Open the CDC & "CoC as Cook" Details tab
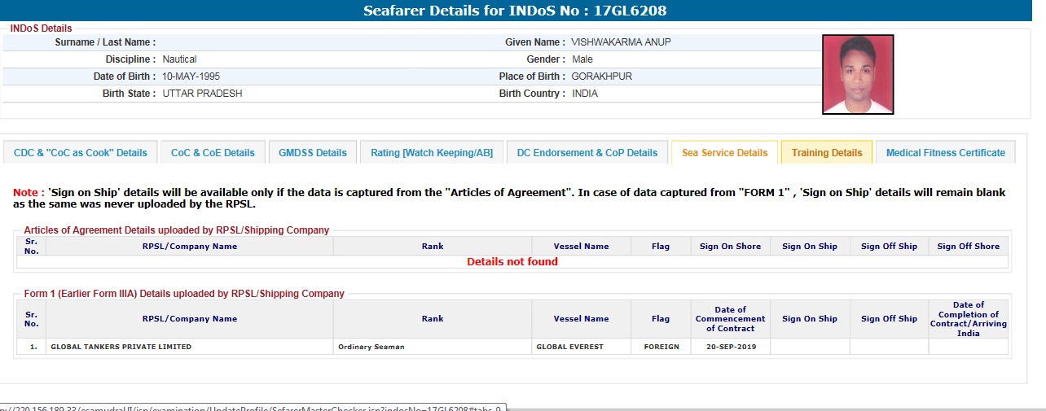 [x=81, y=152]
